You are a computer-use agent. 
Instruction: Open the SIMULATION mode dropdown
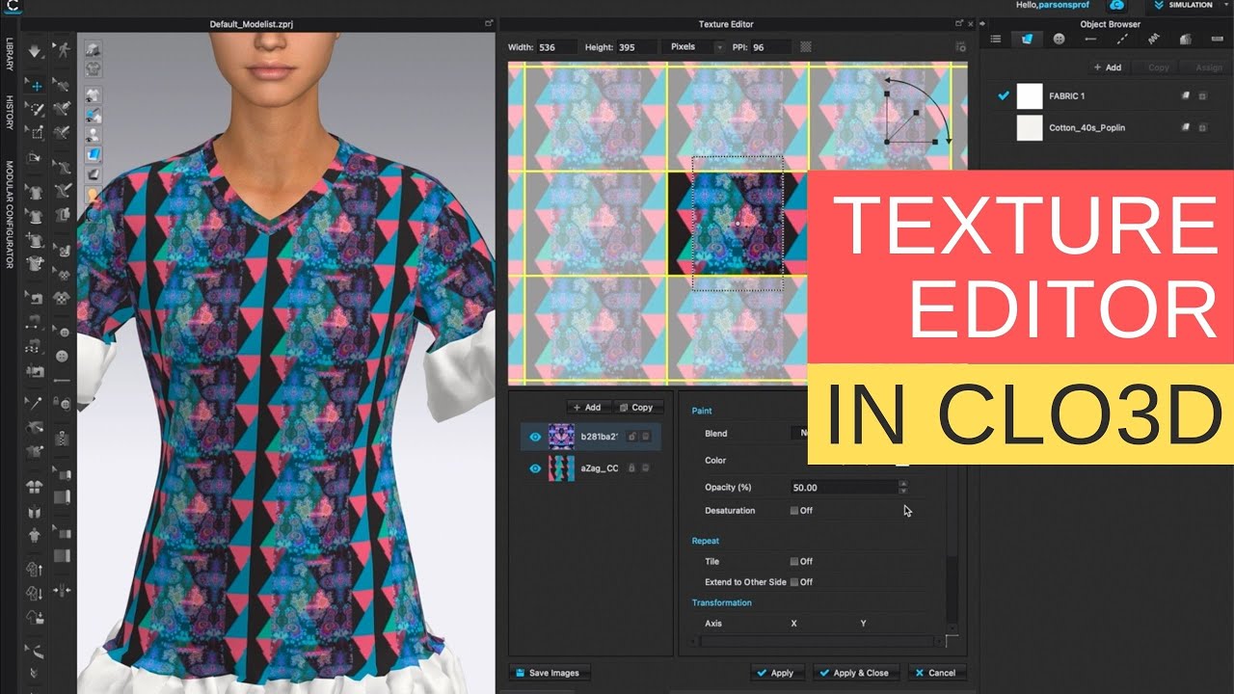tap(1191, 6)
